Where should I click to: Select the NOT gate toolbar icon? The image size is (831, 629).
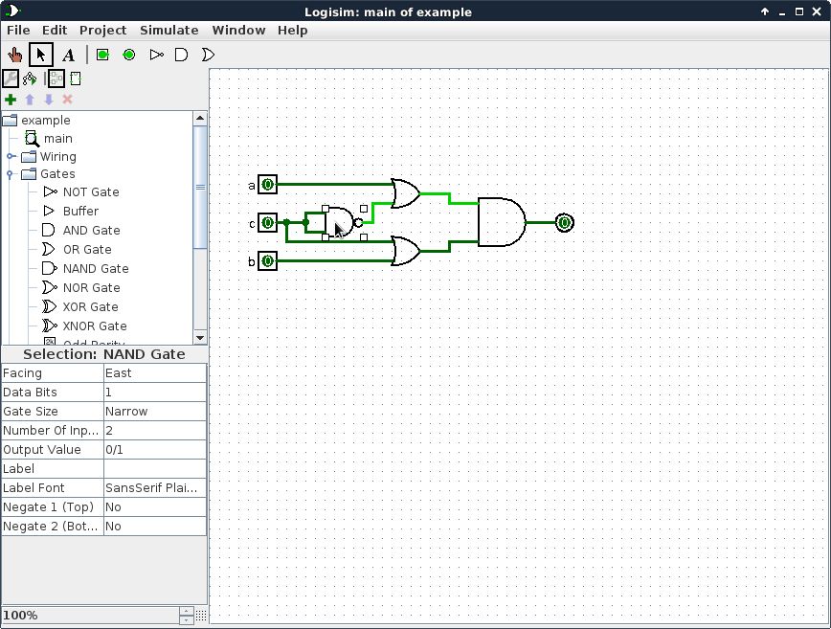pyautogui.click(x=155, y=55)
